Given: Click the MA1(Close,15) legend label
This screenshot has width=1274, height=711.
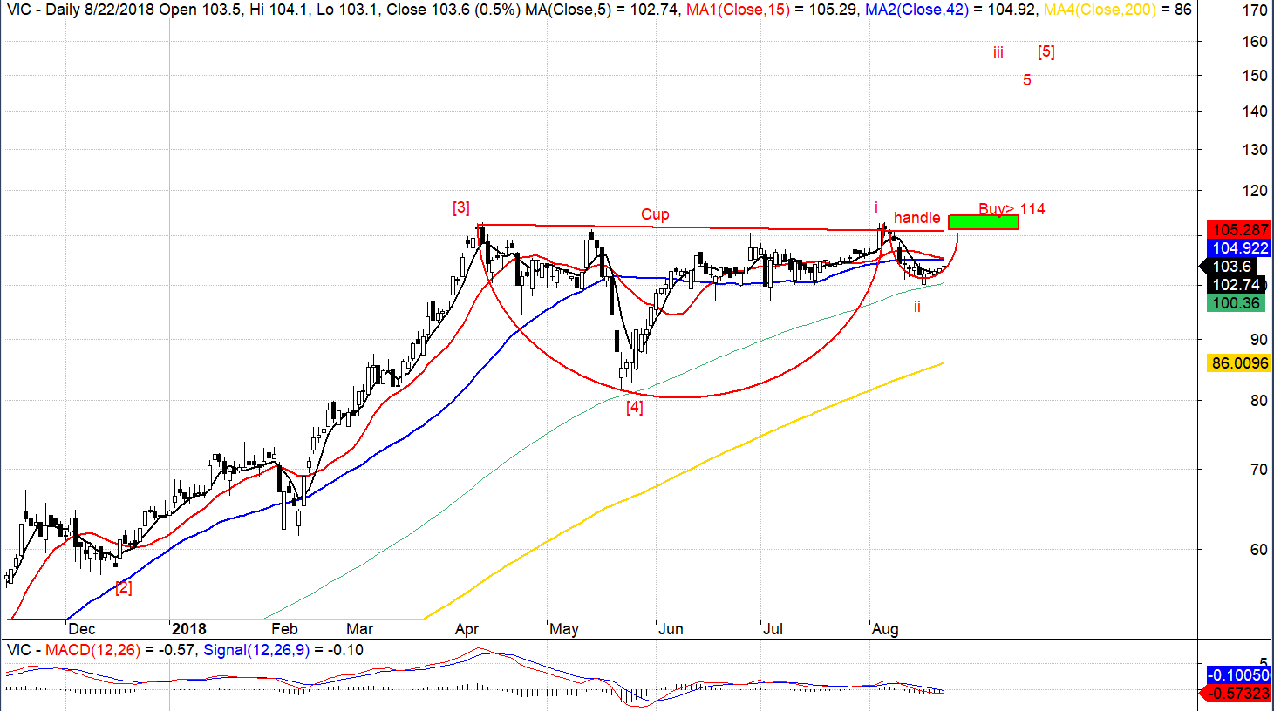Looking at the screenshot, I should 738,10.
